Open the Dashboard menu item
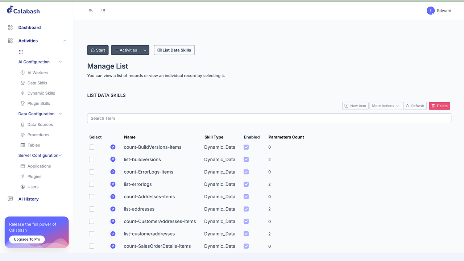The image size is (464, 261). pyautogui.click(x=29, y=28)
